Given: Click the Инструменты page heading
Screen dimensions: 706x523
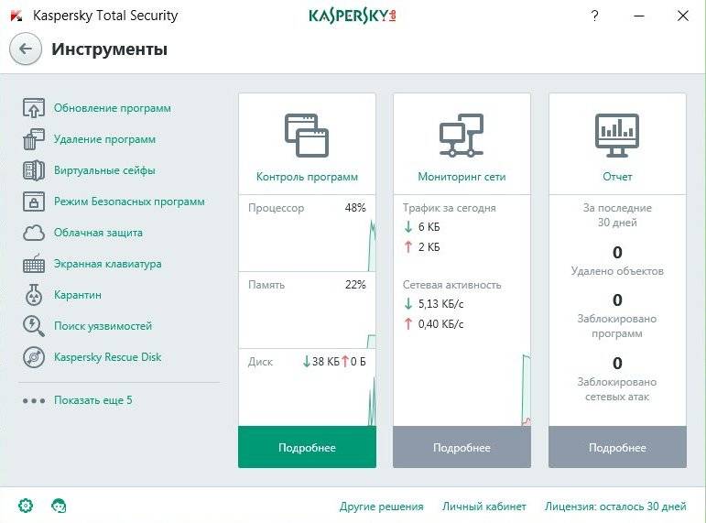Looking at the screenshot, I should click(109, 49).
